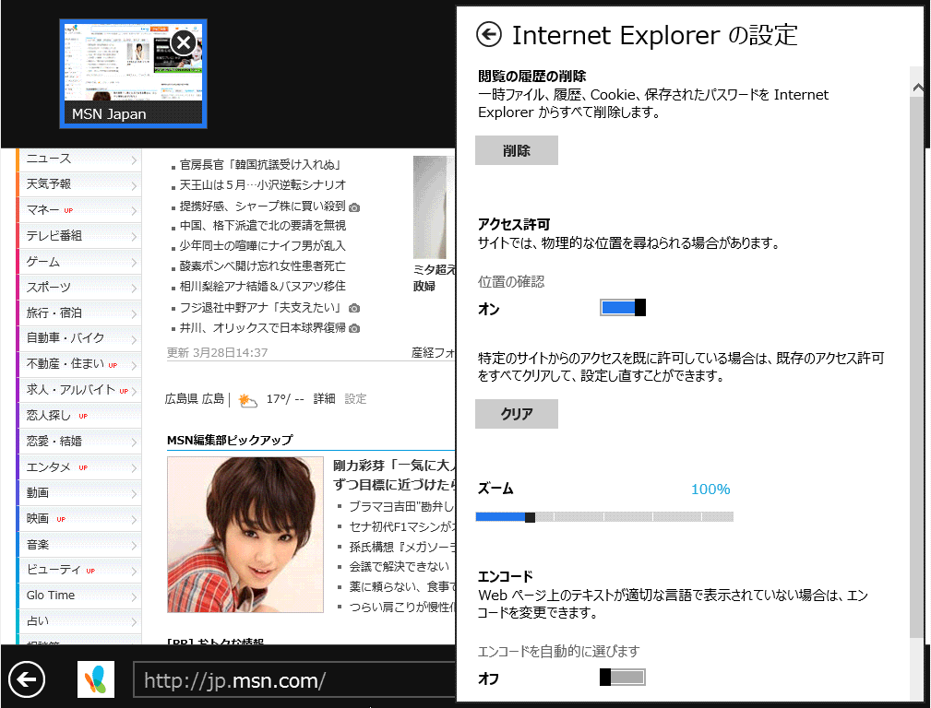Click camera icon next to 井川、オリックス headline

[354, 328]
